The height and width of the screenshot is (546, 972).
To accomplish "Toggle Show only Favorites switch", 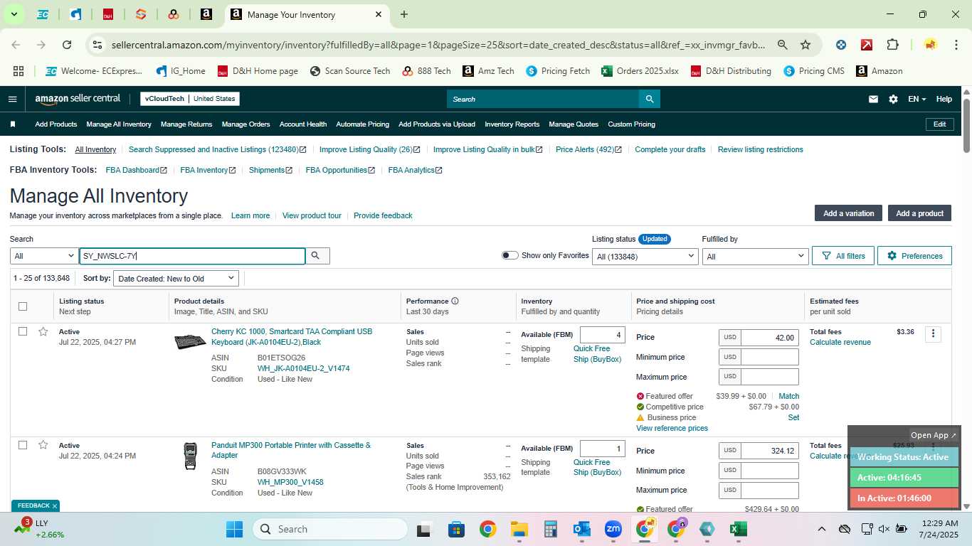I will pyautogui.click(x=509, y=255).
